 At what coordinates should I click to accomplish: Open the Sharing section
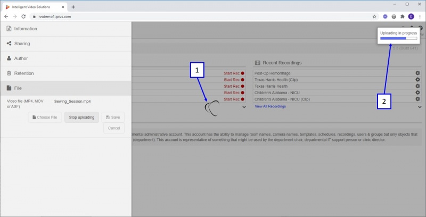pyautogui.click(x=65, y=44)
